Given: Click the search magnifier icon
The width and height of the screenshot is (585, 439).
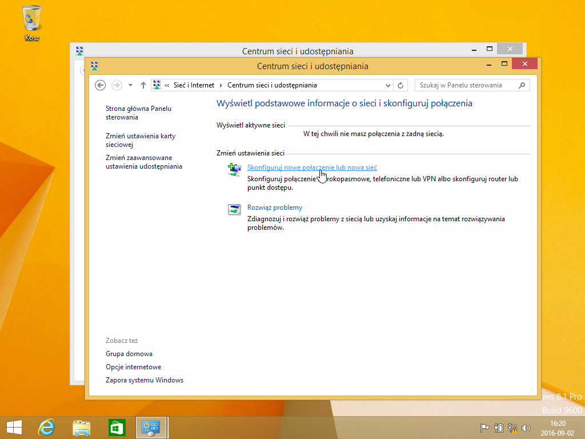Looking at the screenshot, I should [522, 85].
